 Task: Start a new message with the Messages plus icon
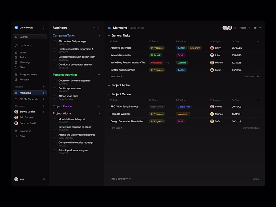[44, 106]
